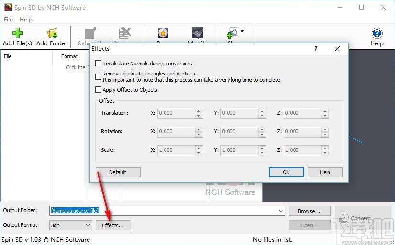Decrease Rotation X with down spinner
This screenshot has height=245, width=395.
point(199,134)
